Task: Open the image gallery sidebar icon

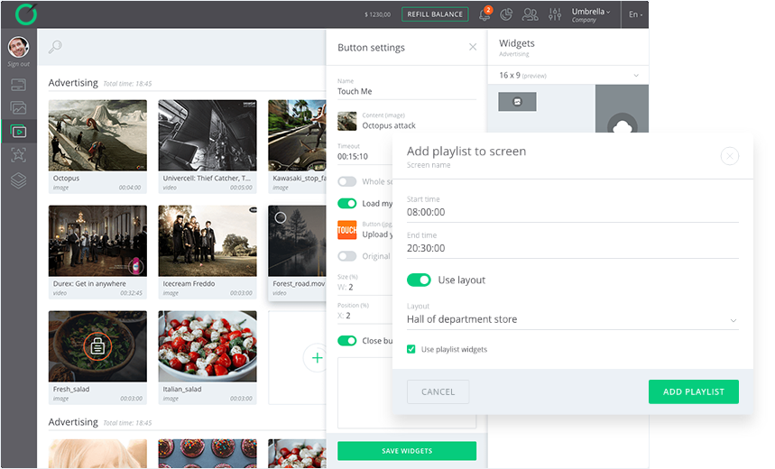Action: pos(18,108)
